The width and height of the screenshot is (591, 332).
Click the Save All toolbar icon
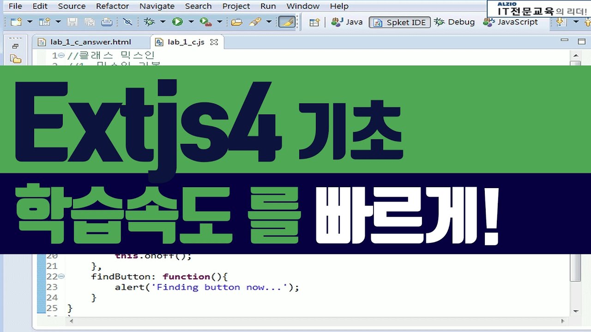(x=90, y=22)
